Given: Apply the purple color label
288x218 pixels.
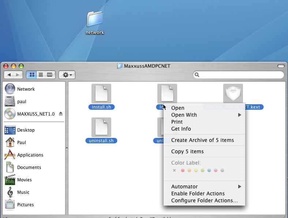Looking at the screenshot, I should [x=216, y=170].
